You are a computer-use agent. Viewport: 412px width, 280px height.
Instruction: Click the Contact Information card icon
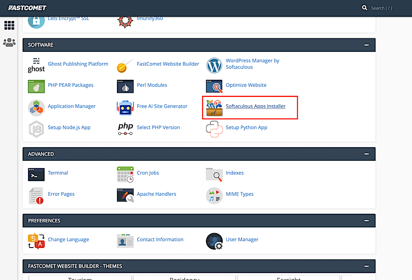pyautogui.click(x=125, y=241)
